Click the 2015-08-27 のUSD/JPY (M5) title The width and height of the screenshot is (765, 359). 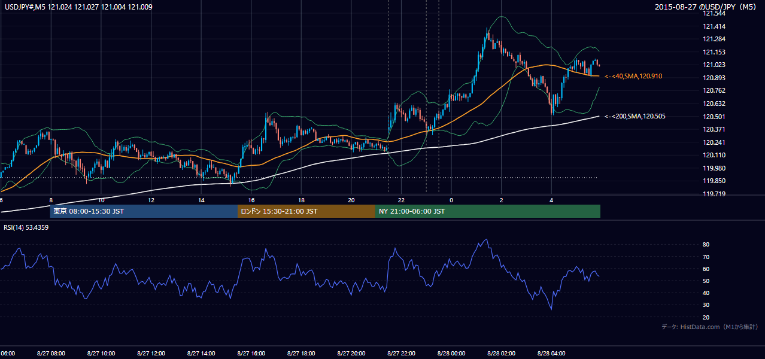coord(706,7)
